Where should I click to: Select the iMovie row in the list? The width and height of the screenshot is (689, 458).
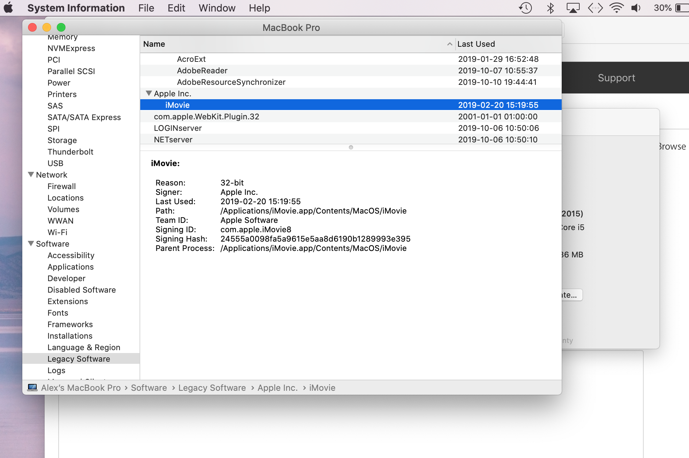pyautogui.click(x=351, y=105)
